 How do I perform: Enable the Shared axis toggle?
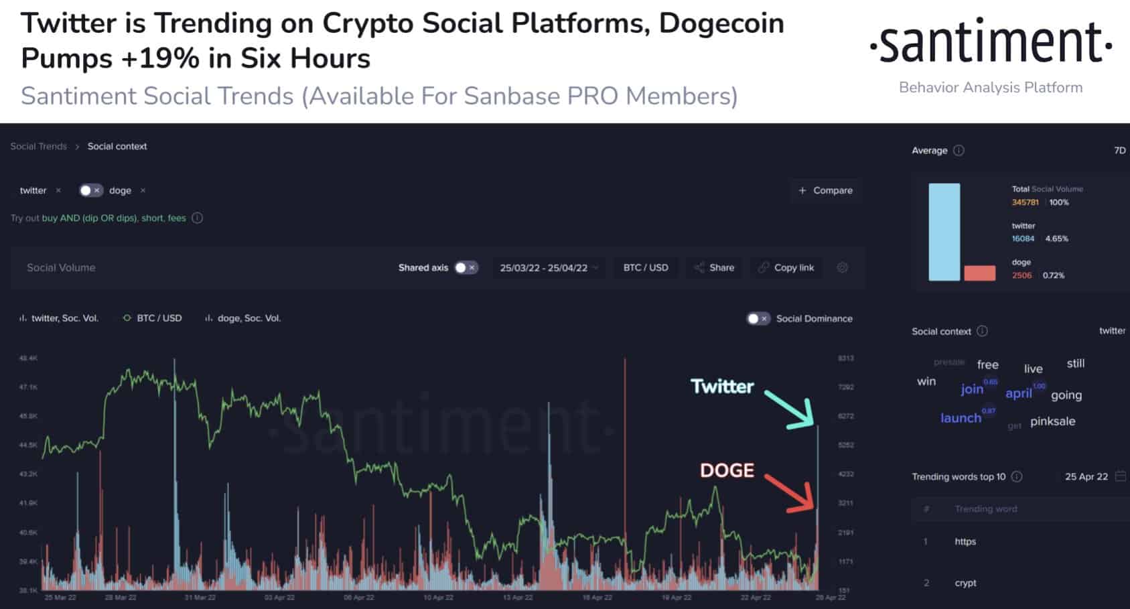point(466,267)
